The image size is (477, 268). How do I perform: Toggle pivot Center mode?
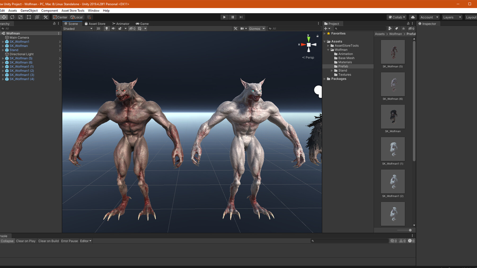pos(60,17)
